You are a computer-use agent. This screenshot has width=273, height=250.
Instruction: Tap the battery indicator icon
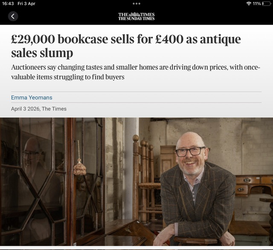tap(266, 4)
